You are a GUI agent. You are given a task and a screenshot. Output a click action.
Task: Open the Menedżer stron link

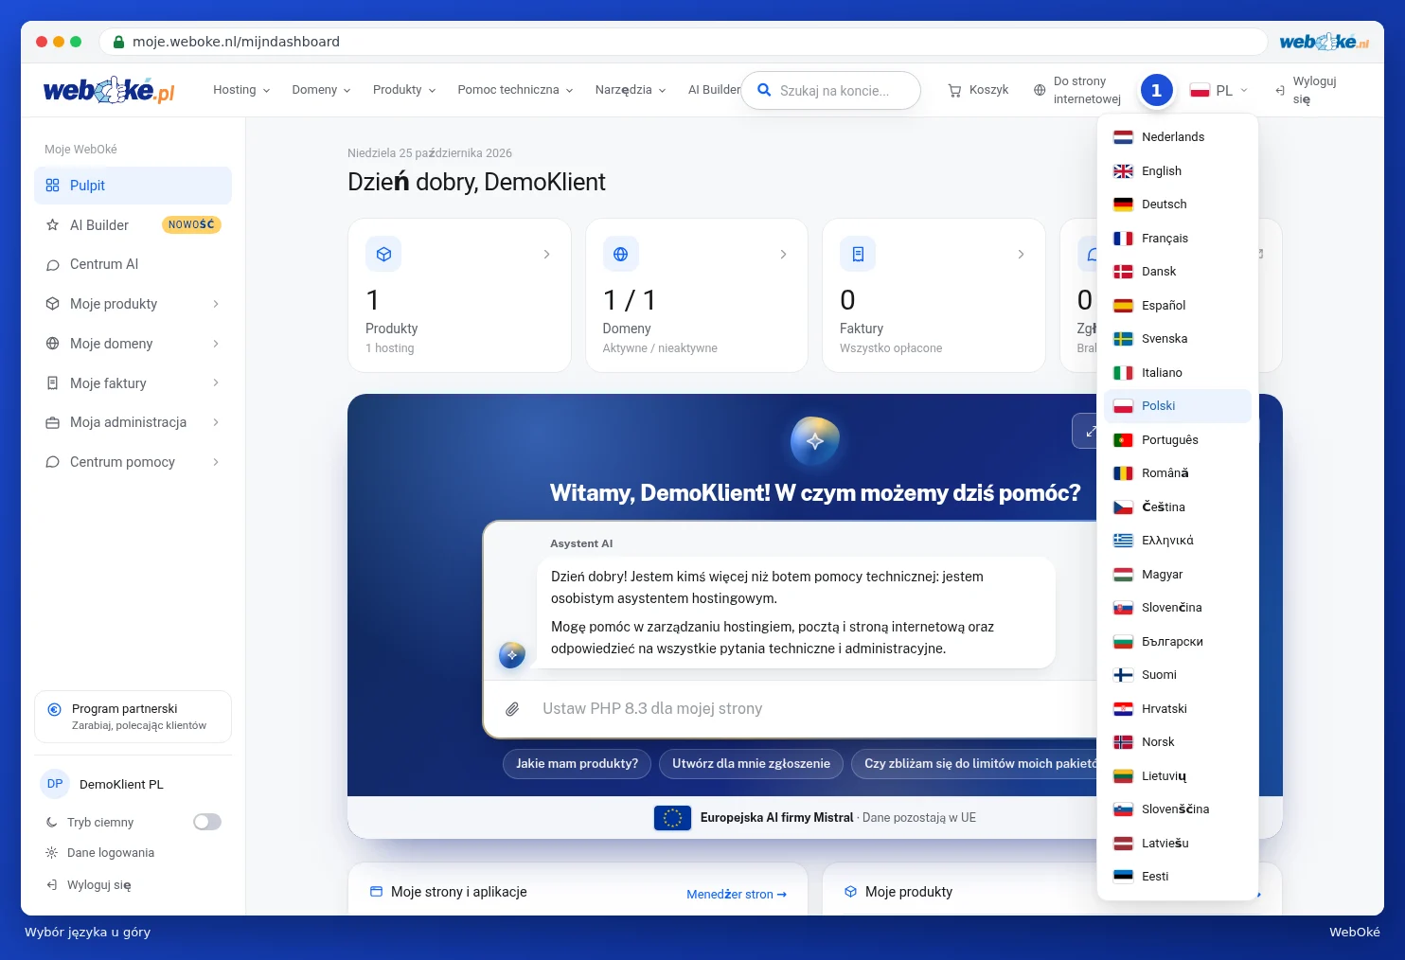737,894
